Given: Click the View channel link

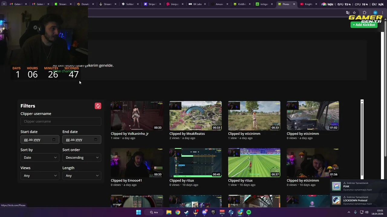Looking at the screenshot, I should coord(64,71).
